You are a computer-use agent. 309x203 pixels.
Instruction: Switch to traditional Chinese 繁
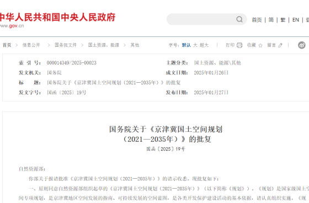283,20
